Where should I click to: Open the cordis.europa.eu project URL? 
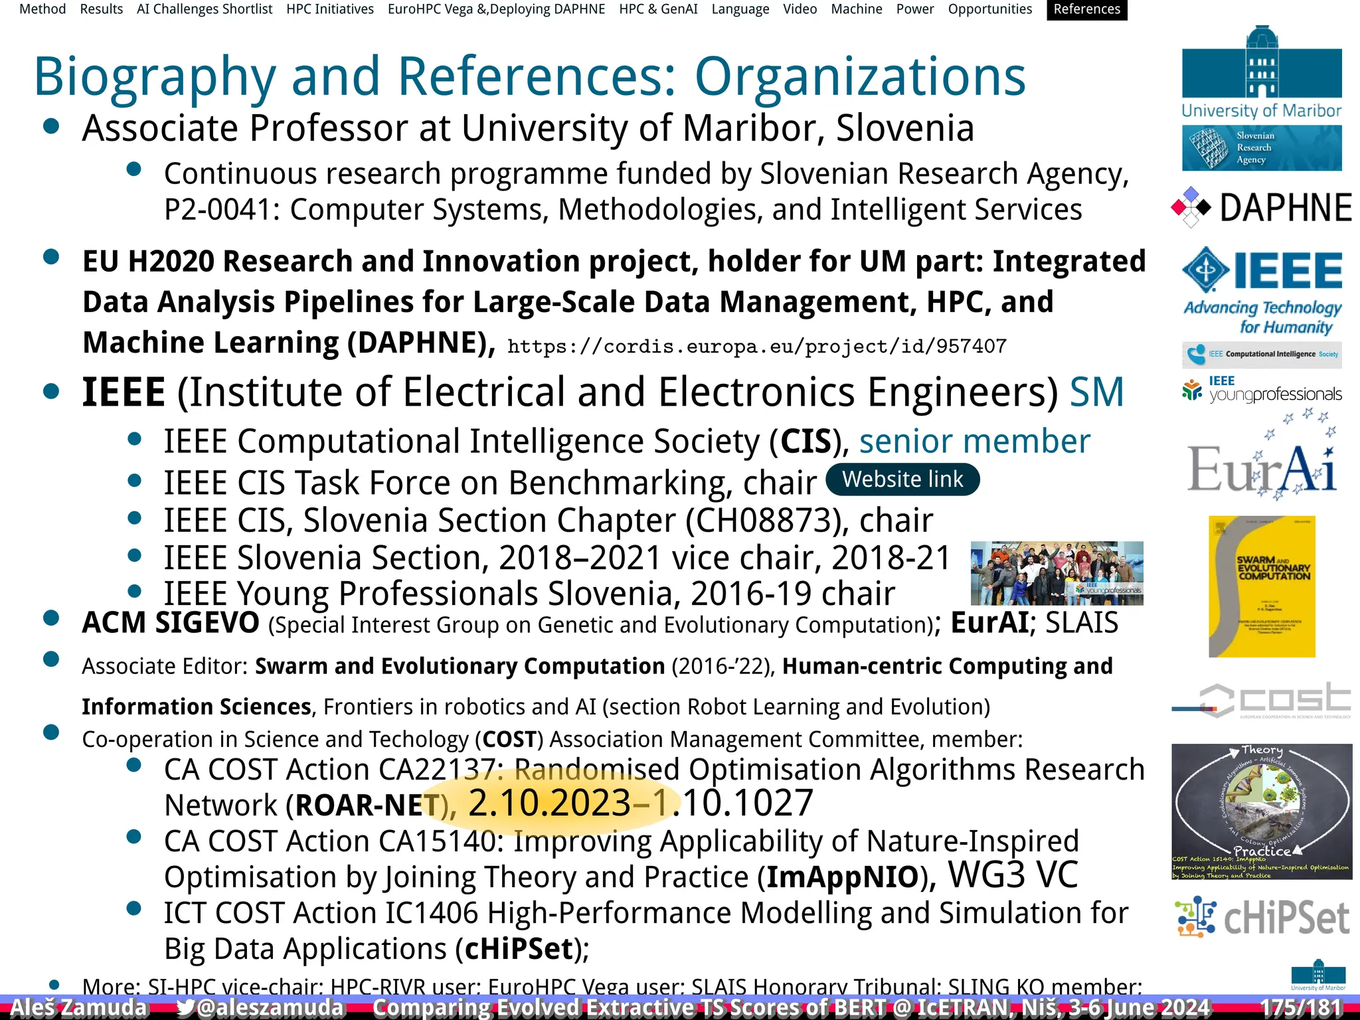click(757, 347)
